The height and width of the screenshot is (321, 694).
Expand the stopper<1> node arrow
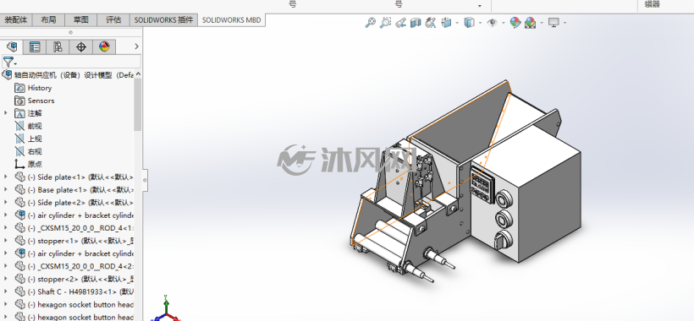click(x=6, y=241)
